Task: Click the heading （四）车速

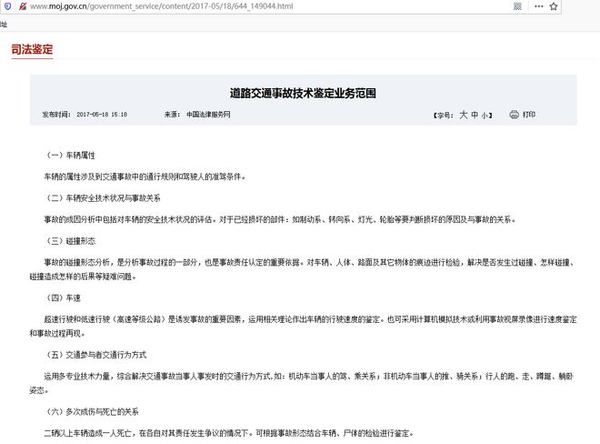Action: tap(62, 298)
